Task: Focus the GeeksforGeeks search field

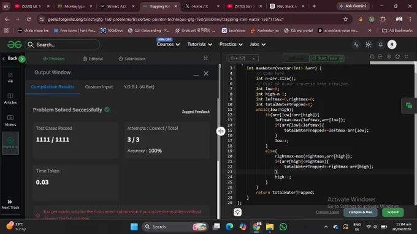Action: pos(63,45)
